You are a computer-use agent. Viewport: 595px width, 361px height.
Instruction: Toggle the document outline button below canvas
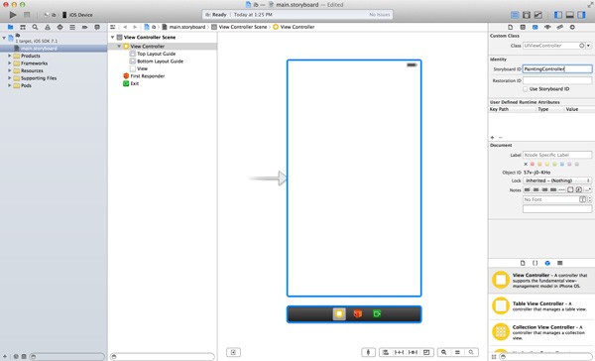(233, 352)
